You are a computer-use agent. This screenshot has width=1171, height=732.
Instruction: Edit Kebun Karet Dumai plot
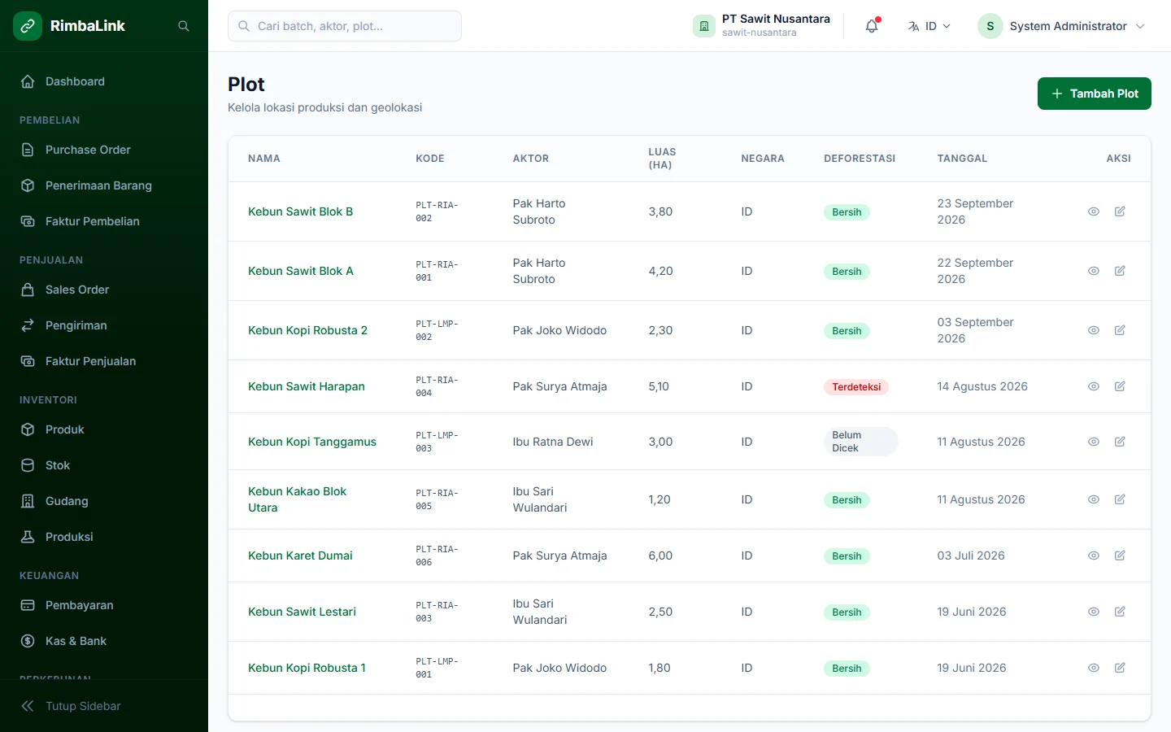tap(1120, 556)
